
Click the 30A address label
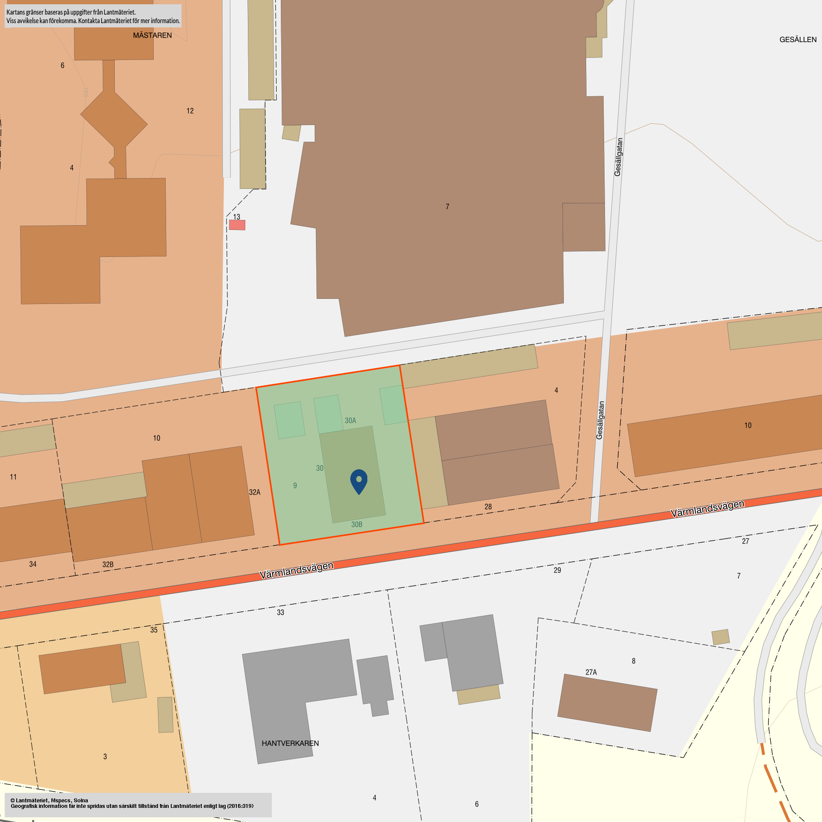pyautogui.click(x=350, y=420)
